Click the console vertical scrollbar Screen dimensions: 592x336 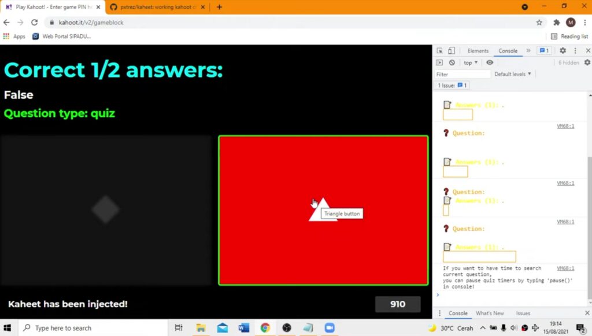(589, 227)
